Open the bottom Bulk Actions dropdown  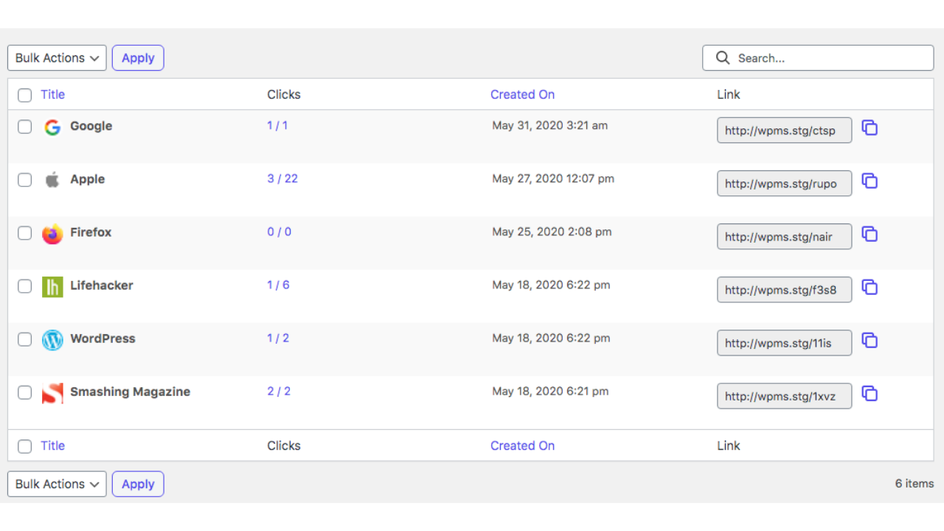click(57, 485)
